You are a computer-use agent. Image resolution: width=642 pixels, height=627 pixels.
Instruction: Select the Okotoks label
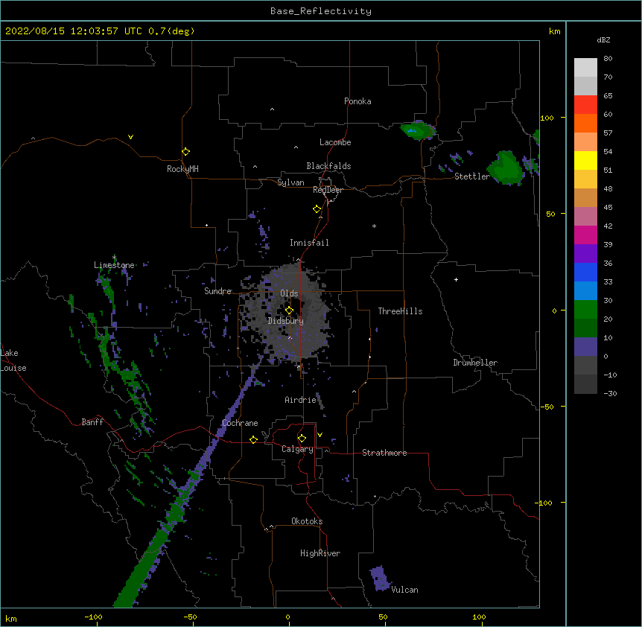[307, 521]
